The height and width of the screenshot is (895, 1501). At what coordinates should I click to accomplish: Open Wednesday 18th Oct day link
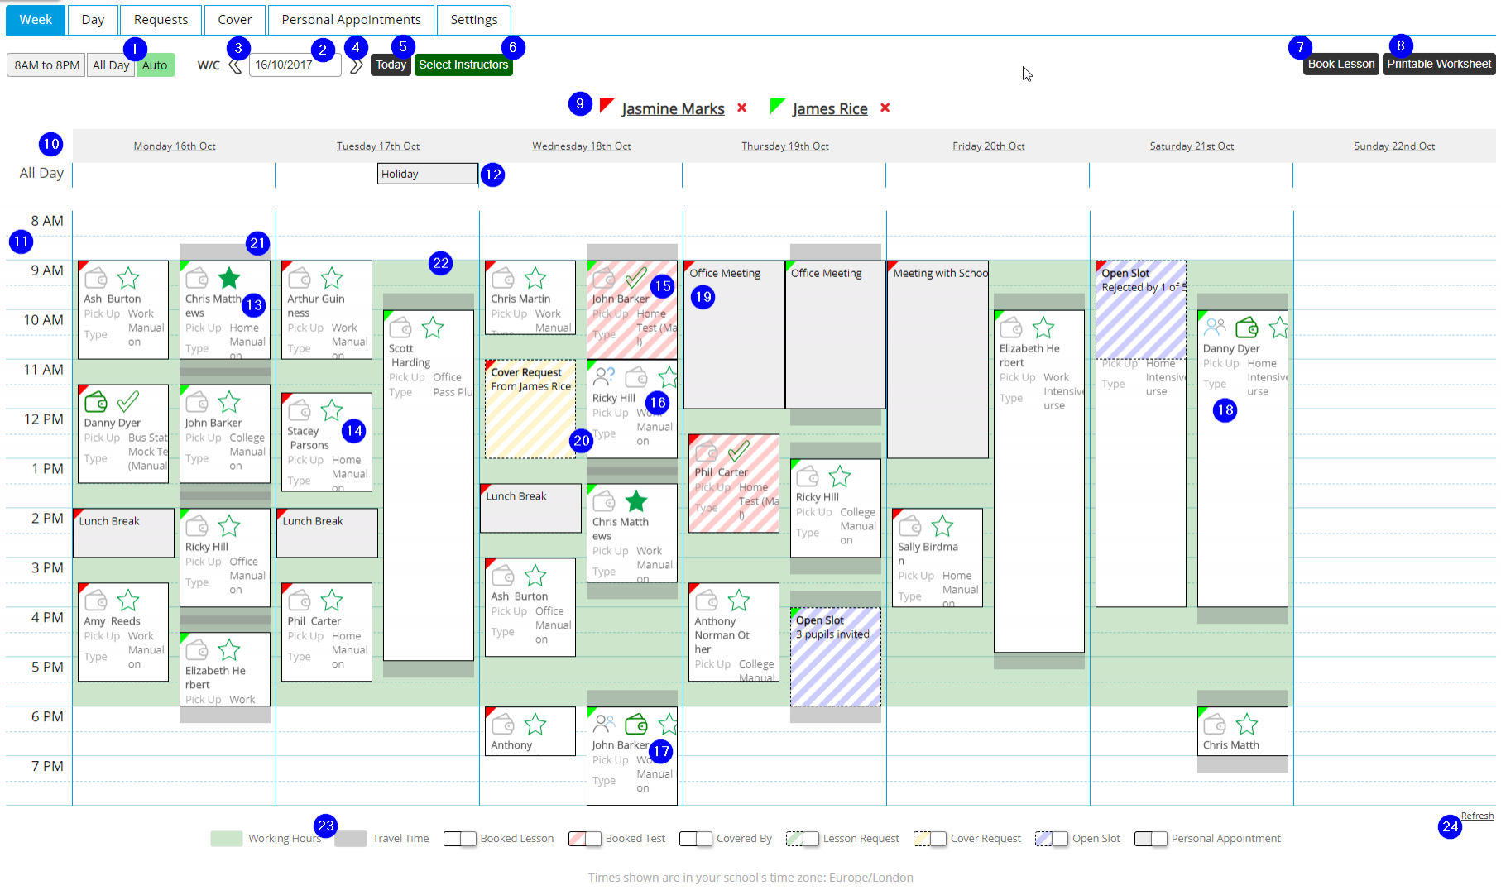[x=582, y=146]
